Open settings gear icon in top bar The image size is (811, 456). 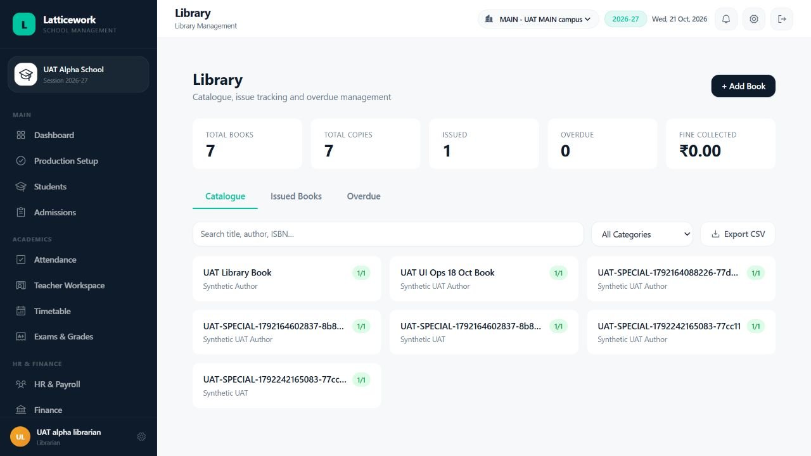(754, 19)
